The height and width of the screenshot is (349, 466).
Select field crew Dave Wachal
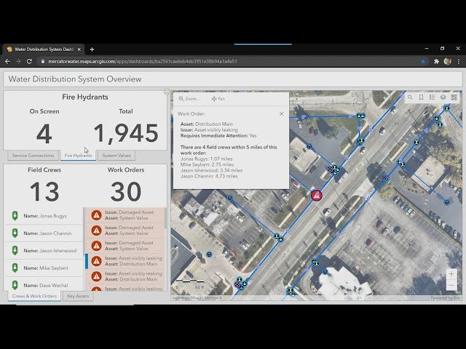pyautogui.click(x=44, y=284)
